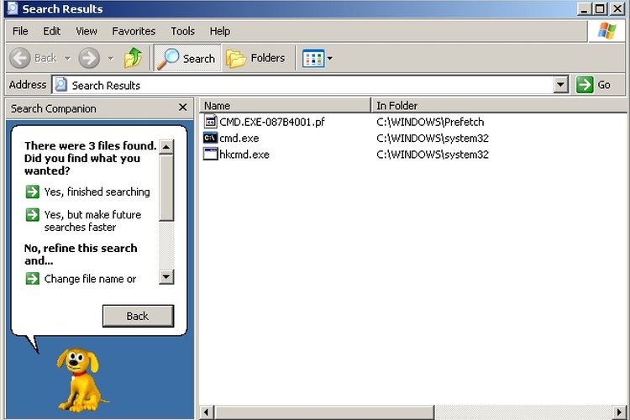Click the companion scroll down arrow
The image size is (630, 420).
tap(166, 276)
